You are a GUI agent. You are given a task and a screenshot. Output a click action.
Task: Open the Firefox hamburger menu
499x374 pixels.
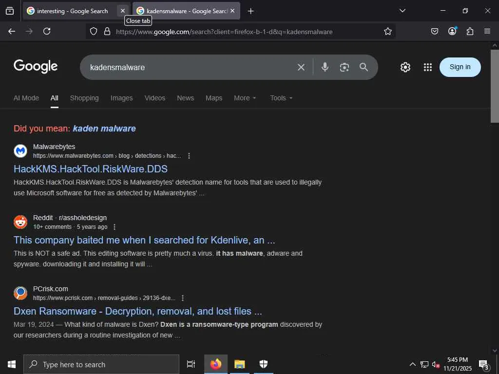(487, 31)
